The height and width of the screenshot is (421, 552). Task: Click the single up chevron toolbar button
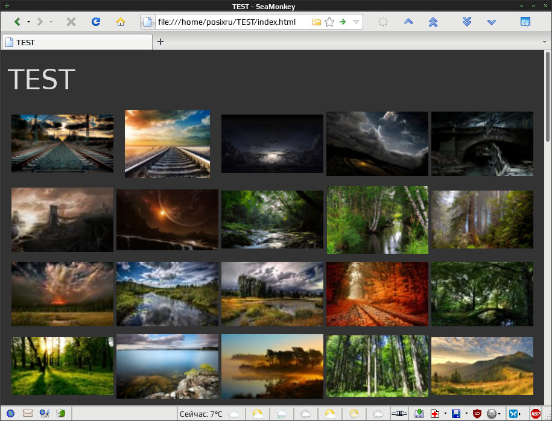(408, 22)
